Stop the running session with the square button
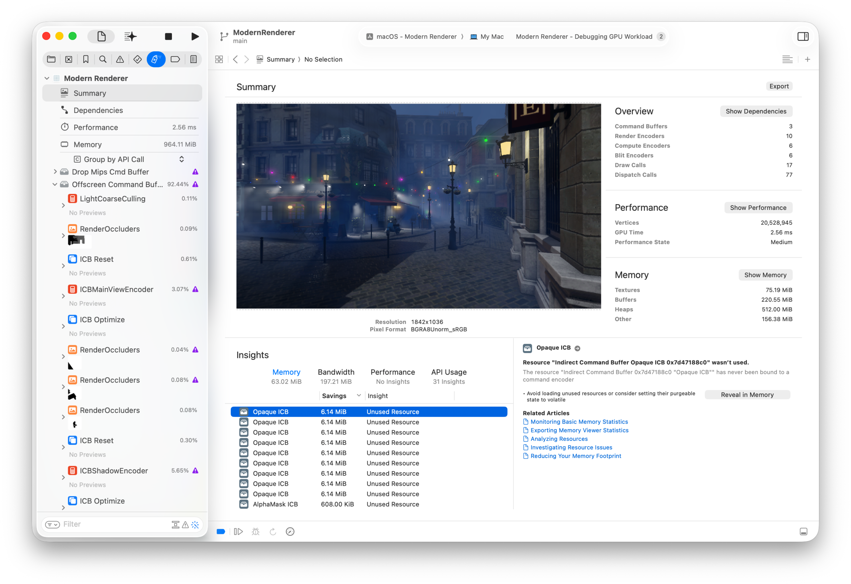Screen dimensions: 851x584 pyautogui.click(x=168, y=36)
